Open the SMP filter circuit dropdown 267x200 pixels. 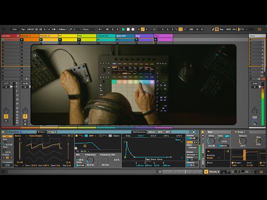[x=92, y=136]
